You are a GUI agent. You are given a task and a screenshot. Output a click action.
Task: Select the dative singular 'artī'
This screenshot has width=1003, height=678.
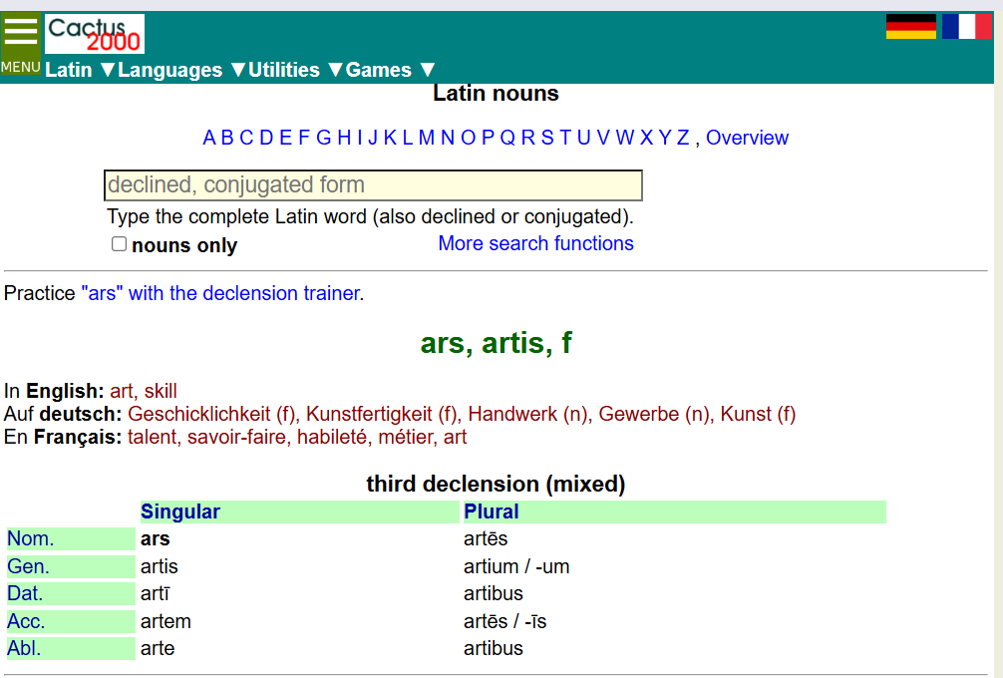(x=156, y=593)
